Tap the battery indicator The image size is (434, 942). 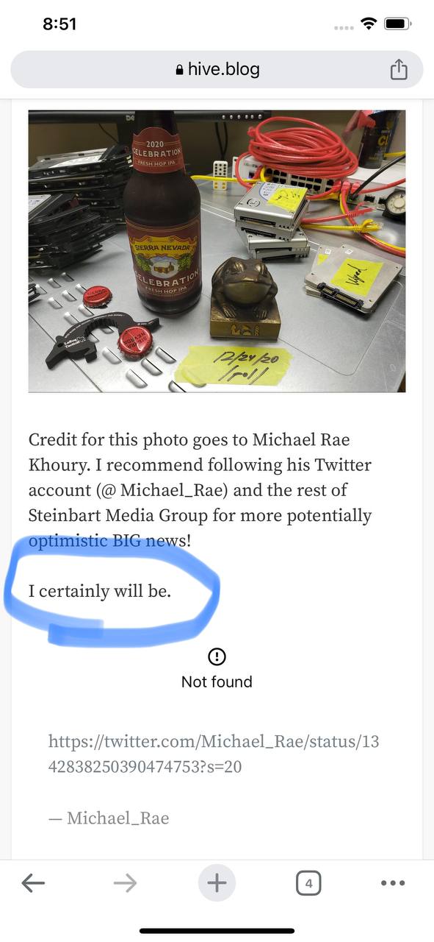tap(397, 24)
